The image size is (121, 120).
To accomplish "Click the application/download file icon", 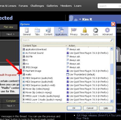I will [x=24, y=49].
